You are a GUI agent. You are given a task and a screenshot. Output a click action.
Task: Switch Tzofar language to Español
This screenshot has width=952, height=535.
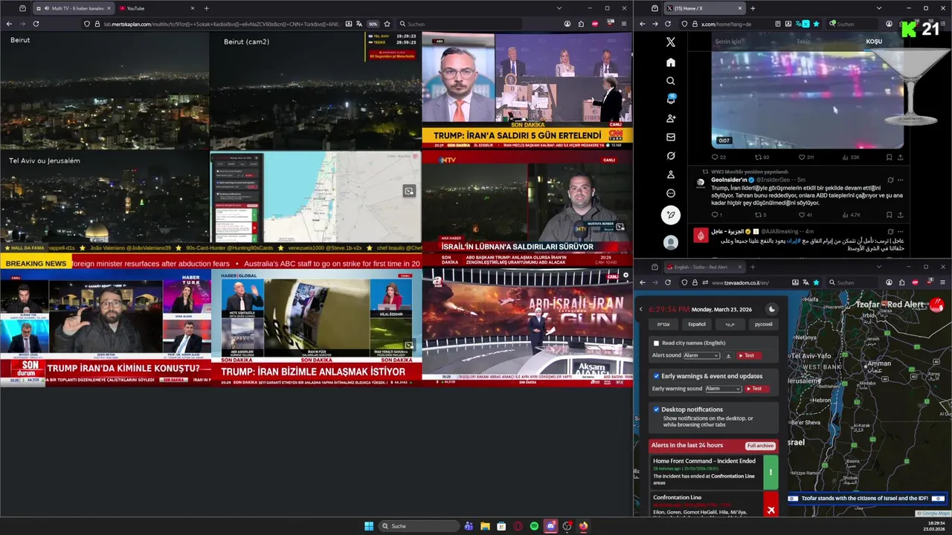[697, 324]
